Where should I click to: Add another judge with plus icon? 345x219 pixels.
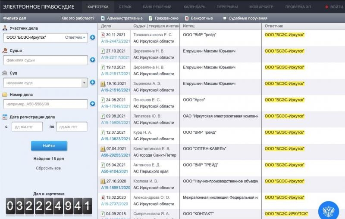coord(93,60)
